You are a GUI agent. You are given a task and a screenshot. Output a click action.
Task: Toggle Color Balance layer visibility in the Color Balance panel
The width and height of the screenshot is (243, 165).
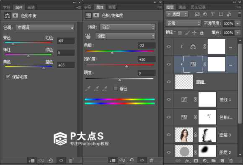61,161
